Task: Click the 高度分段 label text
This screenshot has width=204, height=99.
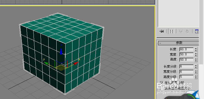Action: [x=170, y=77]
